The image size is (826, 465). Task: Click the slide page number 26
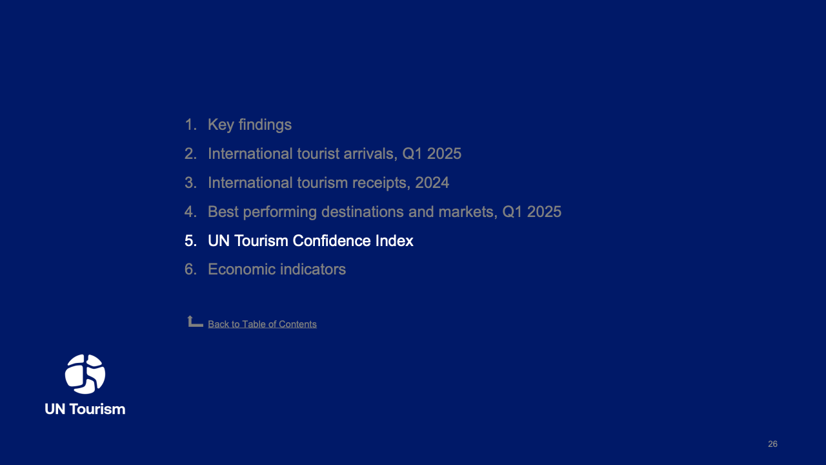(772, 444)
